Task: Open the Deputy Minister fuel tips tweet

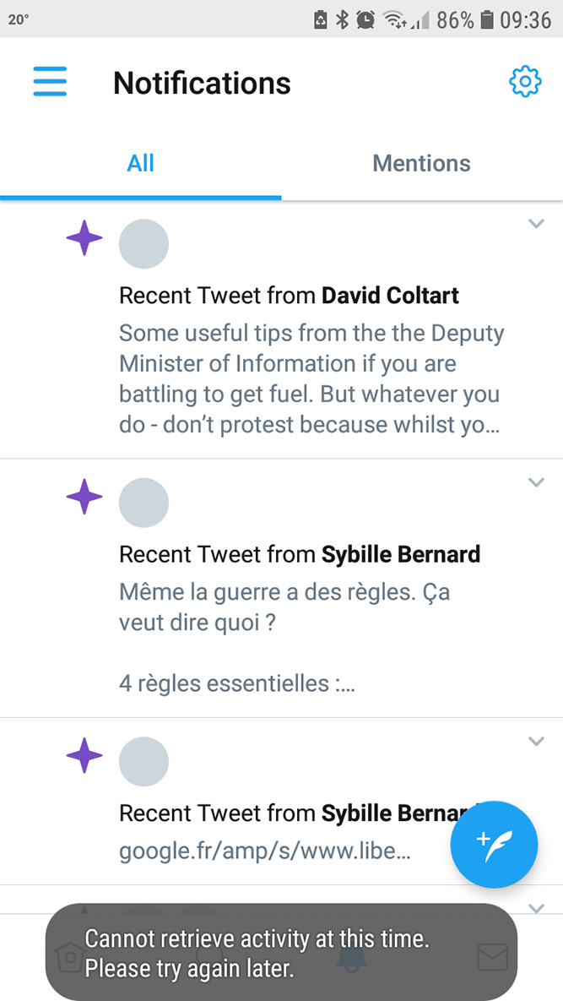Action: click(x=311, y=379)
